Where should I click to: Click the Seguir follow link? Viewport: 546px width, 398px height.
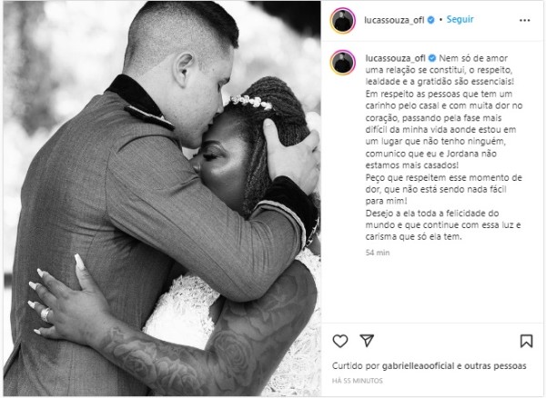(460, 19)
